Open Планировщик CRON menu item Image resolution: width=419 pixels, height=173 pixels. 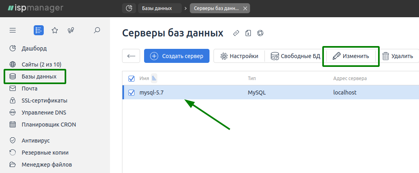[x=49, y=125]
